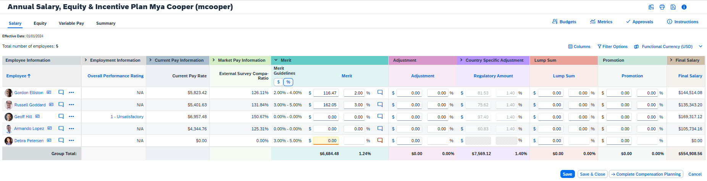Add a comment for Debra Petersen

[x=61, y=141]
